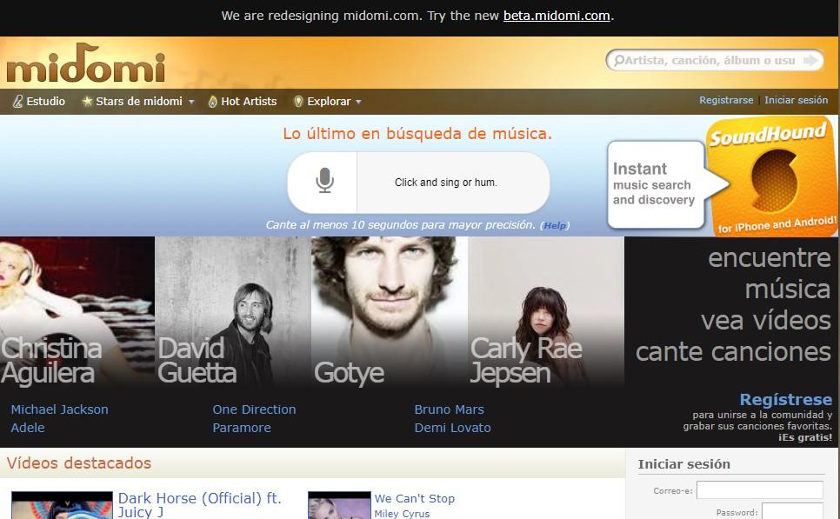Image resolution: width=840 pixels, height=519 pixels.
Task: Open the beta.midomi.com link
Action: (x=557, y=16)
